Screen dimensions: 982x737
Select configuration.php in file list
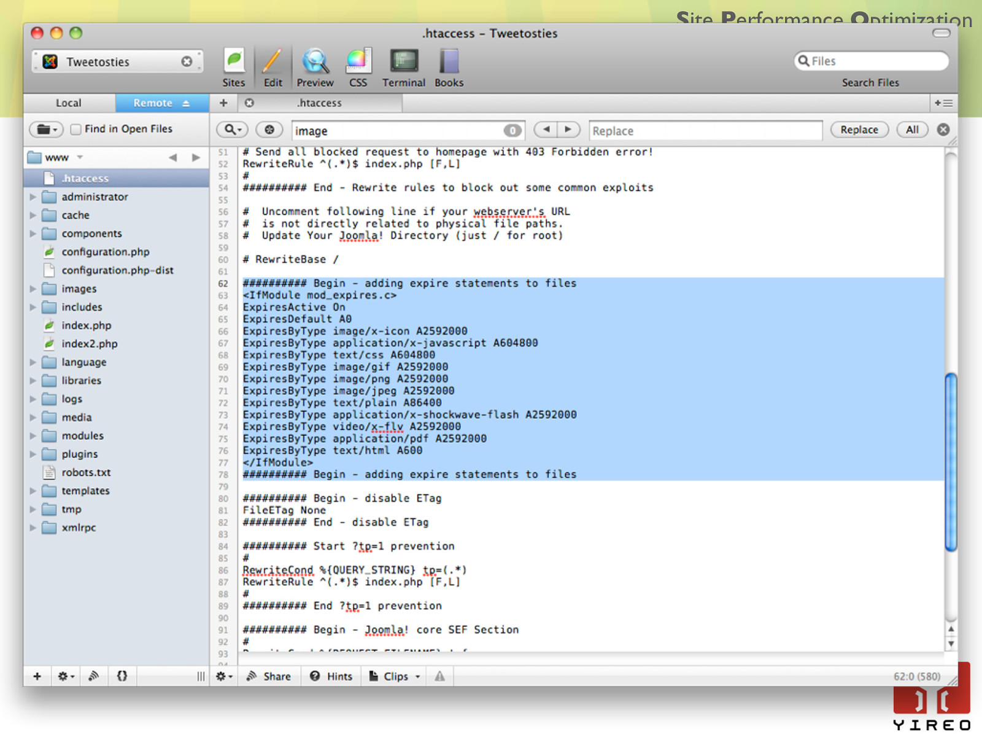[x=105, y=252]
